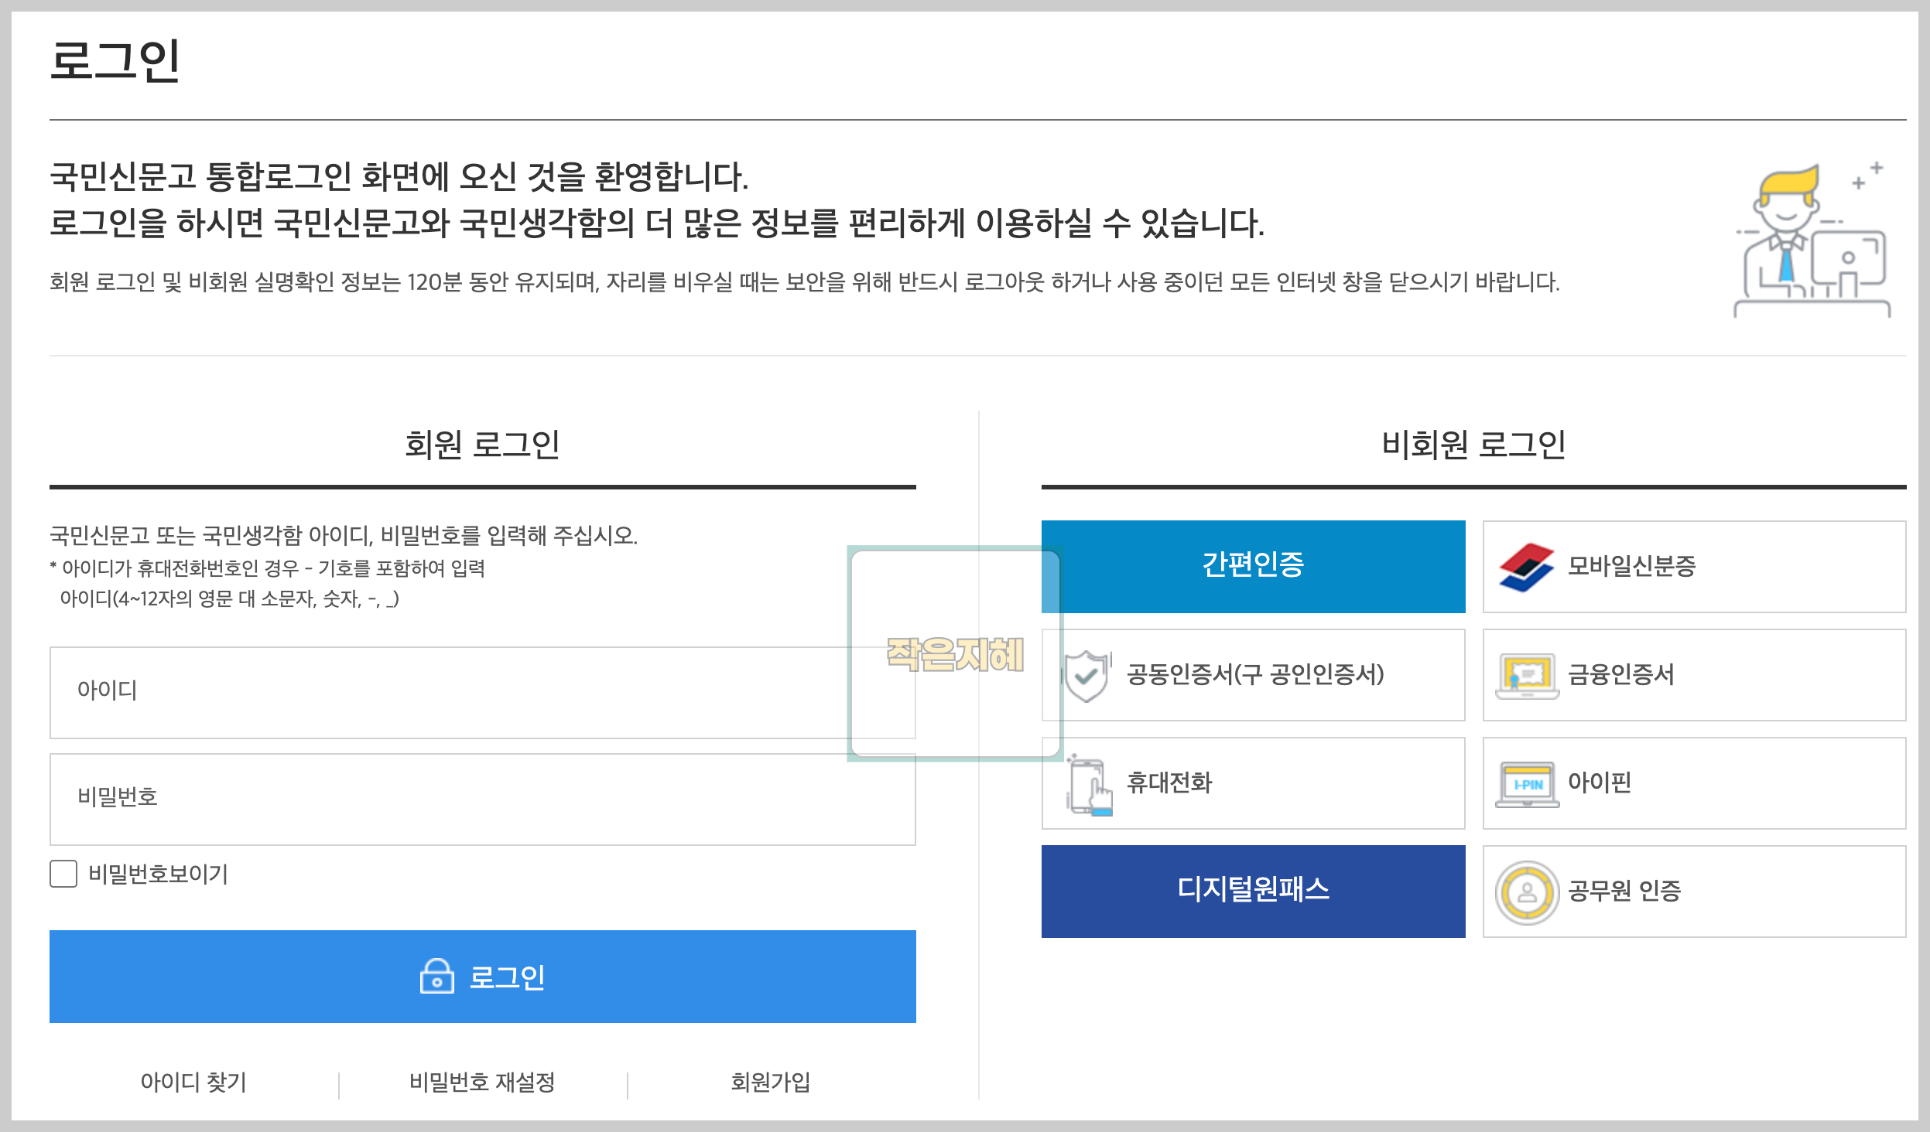Click the mobile phone (휴대전화) icon
The image size is (1930, 1132).
(x=1090, y=786)
